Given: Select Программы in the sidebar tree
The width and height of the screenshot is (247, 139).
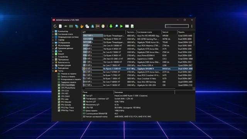Looking at the screenshot, I should (x=63, y=59).
